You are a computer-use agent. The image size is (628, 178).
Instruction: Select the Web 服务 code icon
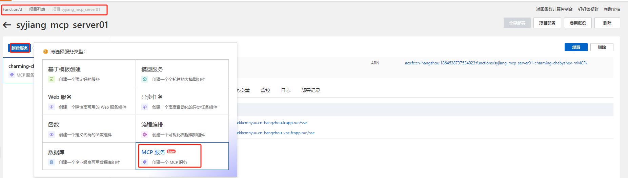click(x=52, y=107)
